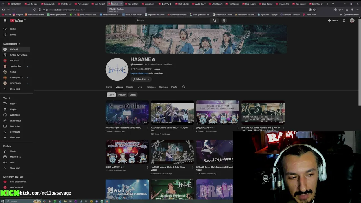Open Liked videos in sidebar
This screenshot has width=361, height=203.
(15, 120)
